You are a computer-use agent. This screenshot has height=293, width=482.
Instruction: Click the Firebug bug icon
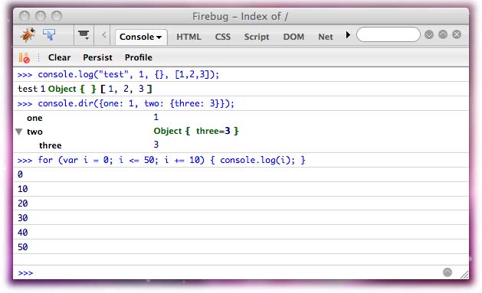click(x=28, y=35)
